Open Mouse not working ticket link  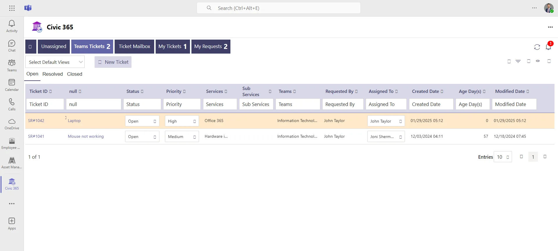tap(86, 136)
